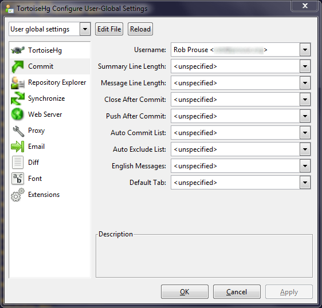Click the Push After Commit value field
Screen dimensions: 322x308
pos(235,116)
